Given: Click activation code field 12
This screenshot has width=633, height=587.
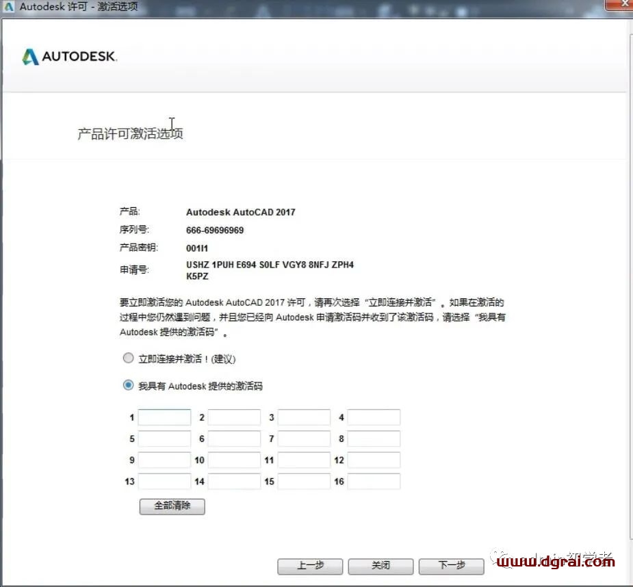Looking at the screenshot, I should coord(374,460).
